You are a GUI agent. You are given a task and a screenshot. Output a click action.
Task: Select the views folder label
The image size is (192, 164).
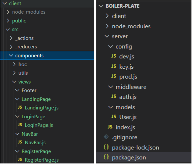click(x=25, y=82)
